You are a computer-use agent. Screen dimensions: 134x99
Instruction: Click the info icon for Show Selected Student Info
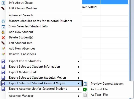point(3,27)
